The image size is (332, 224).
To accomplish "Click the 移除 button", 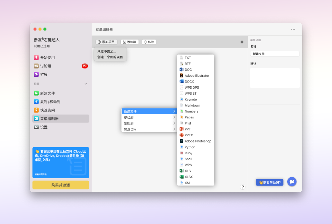I will 149,42.
